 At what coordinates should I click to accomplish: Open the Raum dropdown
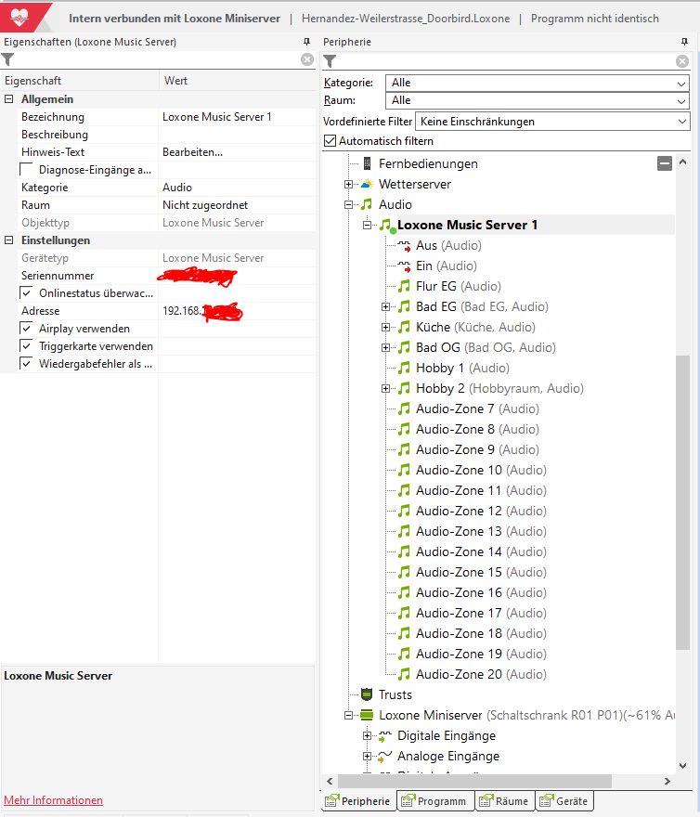tap(537, 100)
